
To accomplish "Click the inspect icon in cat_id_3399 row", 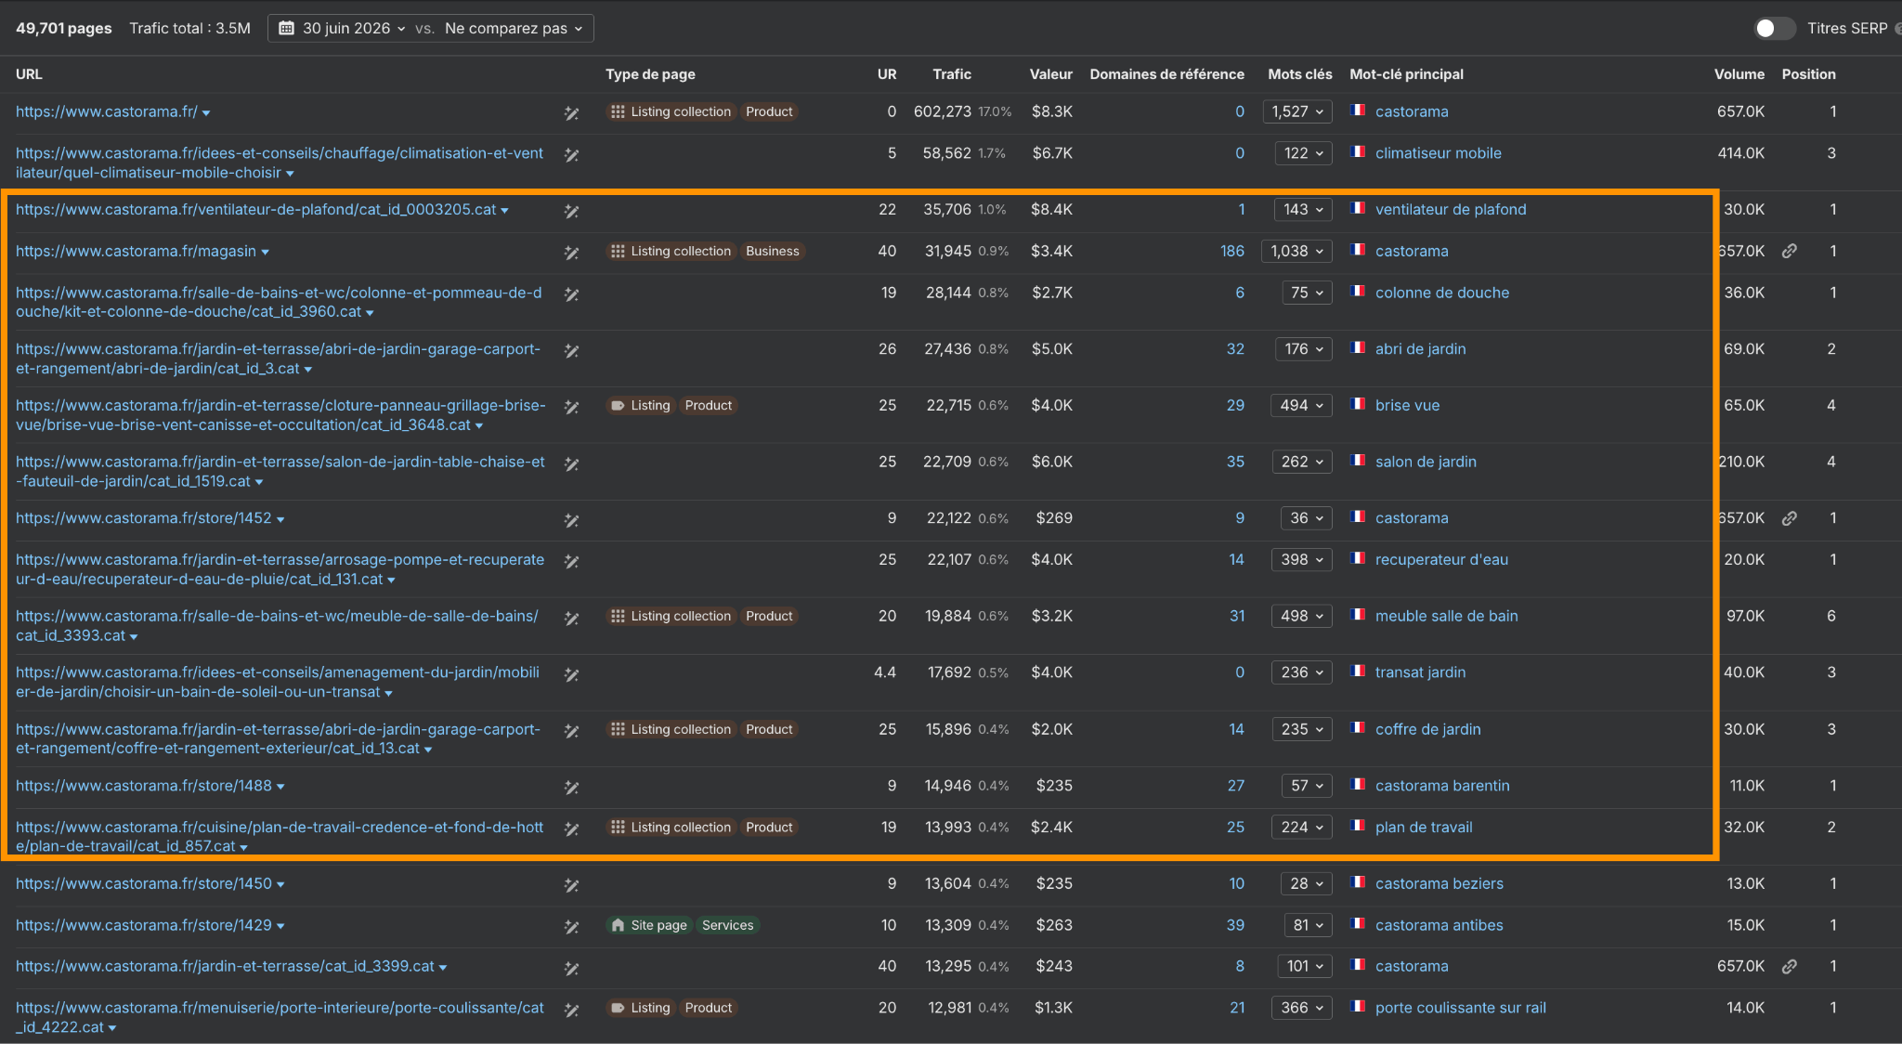I will (x=571, y=968).
